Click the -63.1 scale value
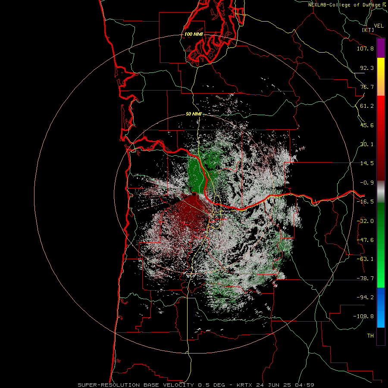388x388 pixels. [x=365, y=259]
